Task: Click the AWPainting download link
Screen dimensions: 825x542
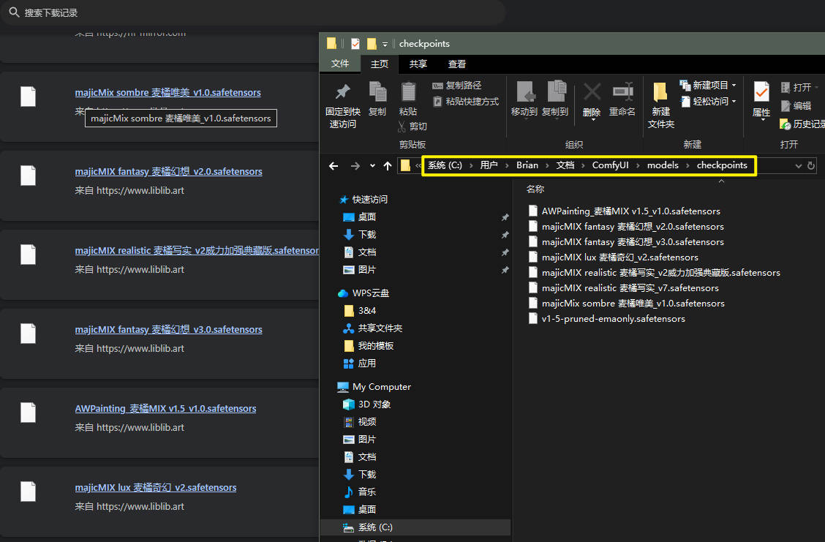Action: (165, 408)
